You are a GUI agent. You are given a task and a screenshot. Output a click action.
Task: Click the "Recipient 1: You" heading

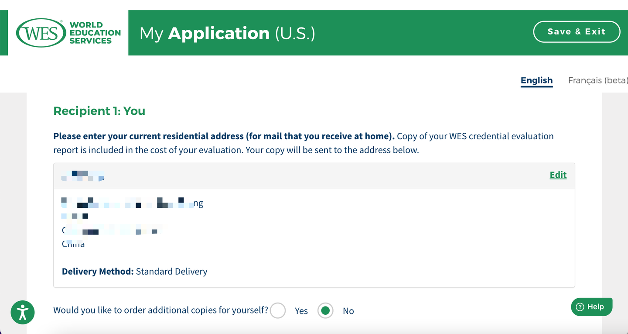pyautogui.click(x=99, y=111)
